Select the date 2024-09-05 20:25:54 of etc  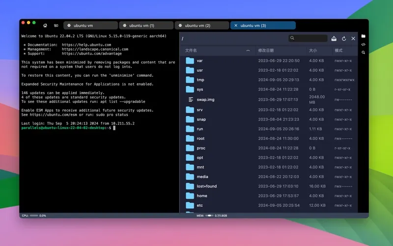[x=279, y=205]
